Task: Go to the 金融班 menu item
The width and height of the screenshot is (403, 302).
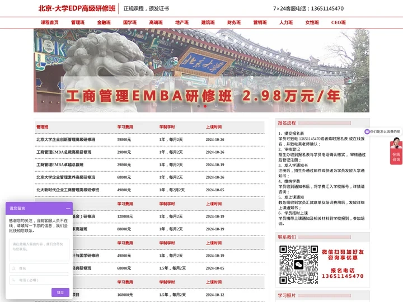Action: 104,22
